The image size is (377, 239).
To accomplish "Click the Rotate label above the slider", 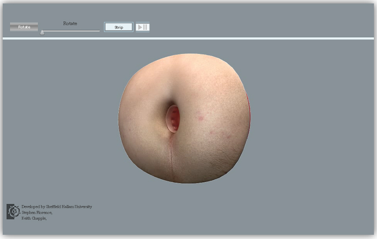I will pos(70,24).
